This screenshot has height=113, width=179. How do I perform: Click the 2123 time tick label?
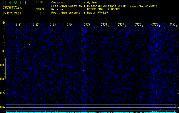53,25
